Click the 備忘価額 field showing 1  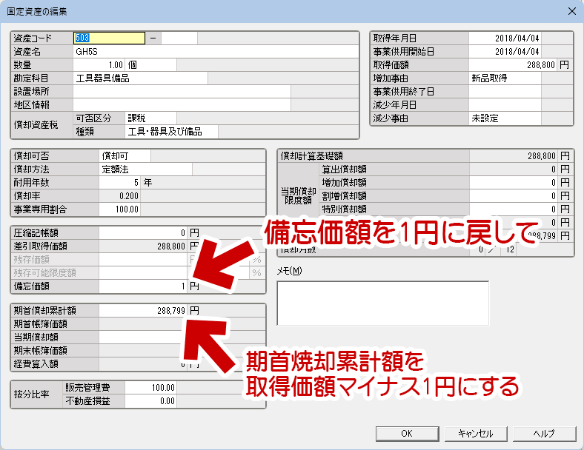143,286
